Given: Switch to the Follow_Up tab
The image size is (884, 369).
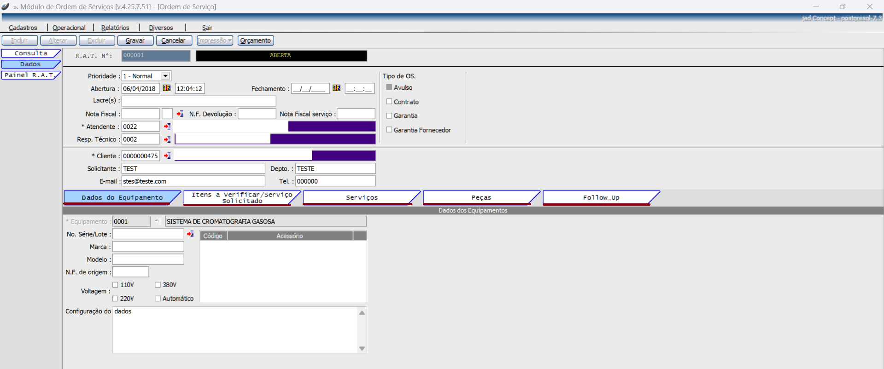Looking at the screenshot, I should coord(601,197).
